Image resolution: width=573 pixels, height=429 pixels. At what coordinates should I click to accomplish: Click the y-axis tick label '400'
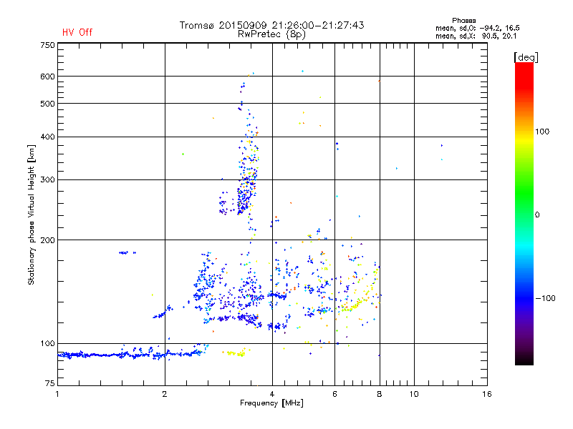(47, 137)
